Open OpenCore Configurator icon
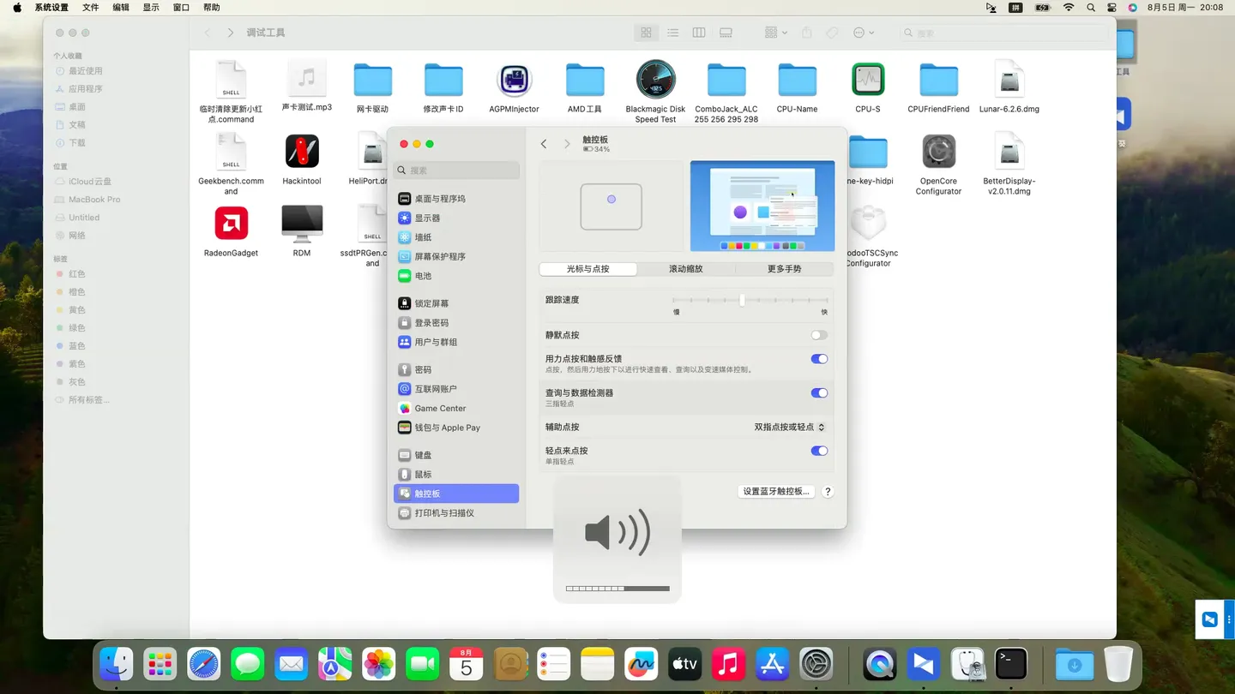Screen dimensions: 1235x694 click(938, 153)
